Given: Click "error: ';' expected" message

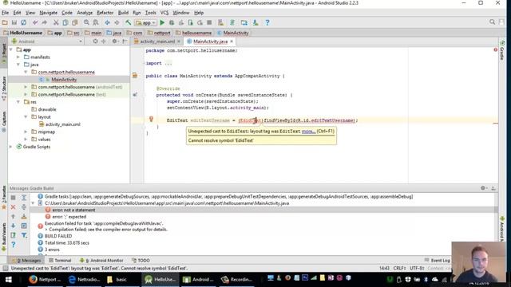Looking at the screenshot, I should pos(69,217).
